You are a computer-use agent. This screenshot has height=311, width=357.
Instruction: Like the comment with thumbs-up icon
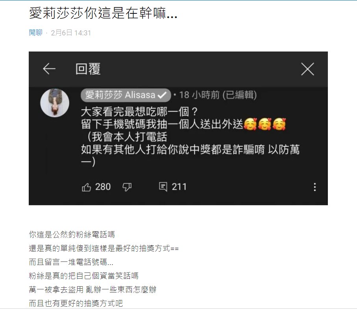[x=87, y=187]
